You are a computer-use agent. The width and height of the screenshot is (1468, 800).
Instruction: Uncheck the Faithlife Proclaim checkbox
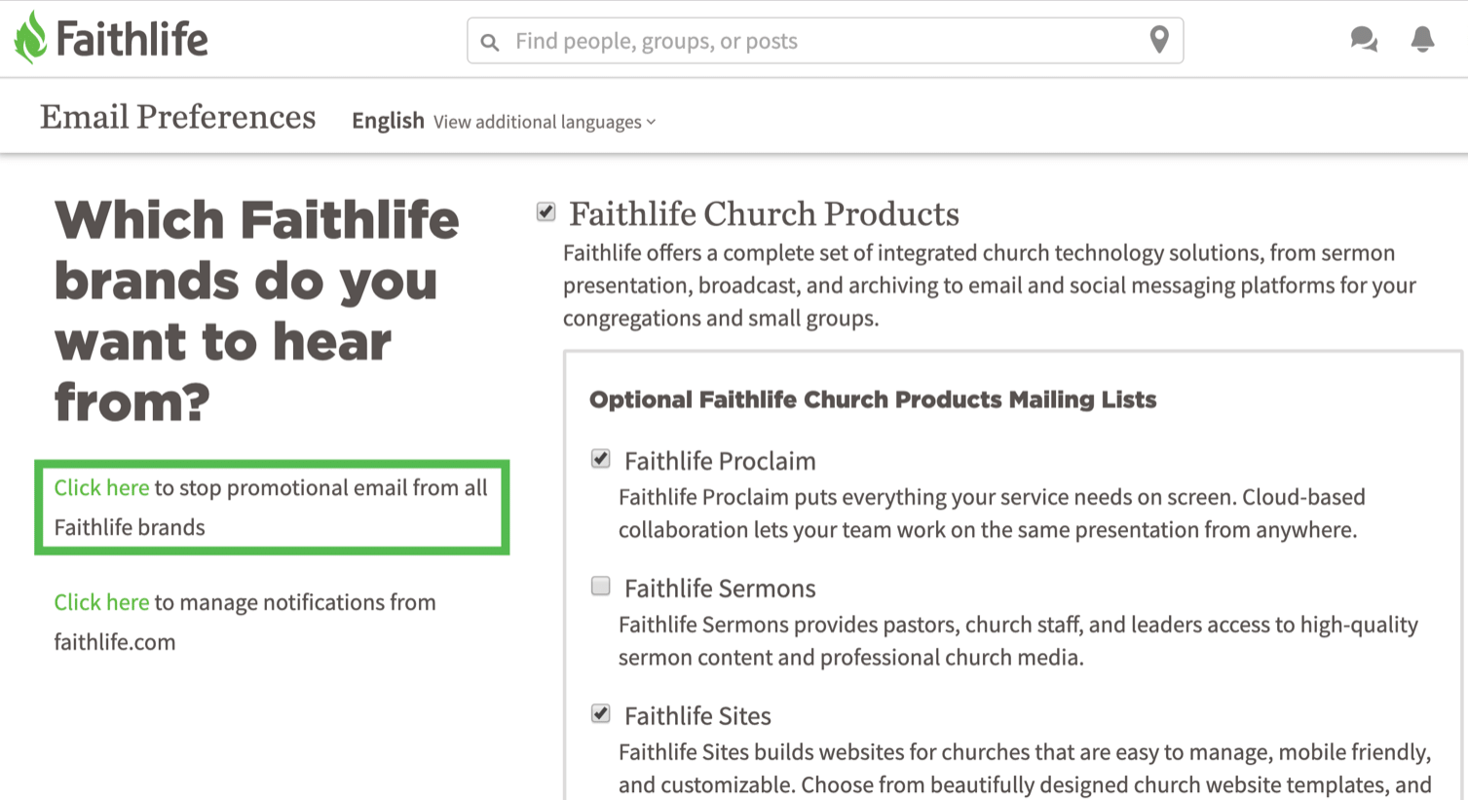pos(601,459)
